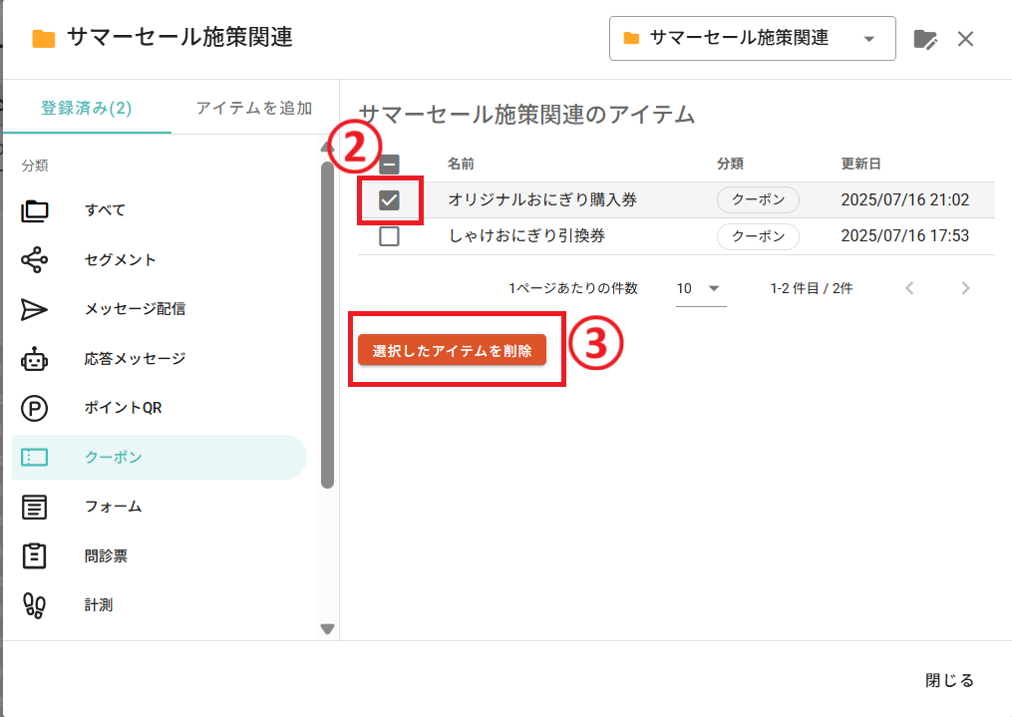1012x717 pixels.
Task: Select the 登録済み(2) tab
Action: click(87, 108)
